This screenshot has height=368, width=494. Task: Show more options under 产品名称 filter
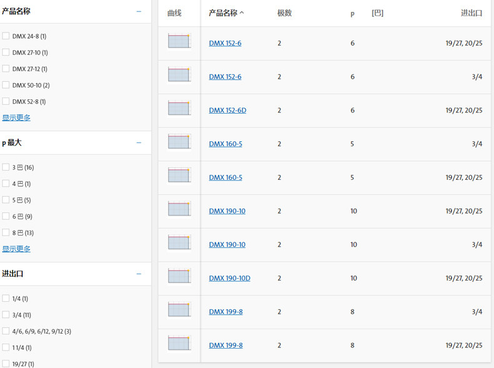click(16, 117)
